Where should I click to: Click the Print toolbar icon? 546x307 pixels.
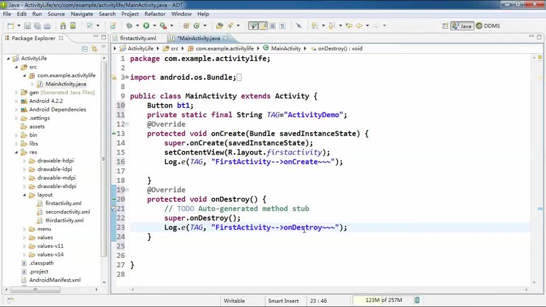(47, 26)
